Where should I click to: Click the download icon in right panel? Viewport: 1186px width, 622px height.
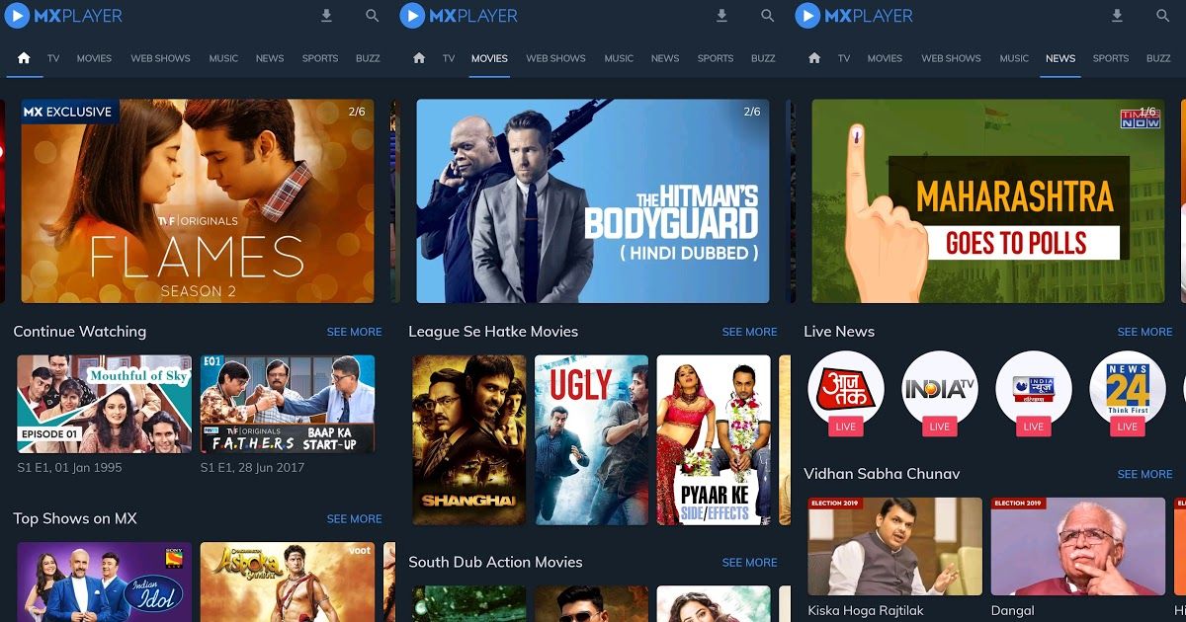1118,16
